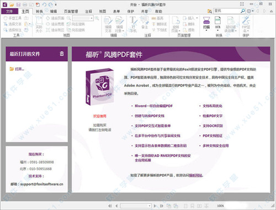This screenshot has width=276, height=210.
Task: Open the 插入 (Insert) pages dropdown
Action: click(190, 18)
